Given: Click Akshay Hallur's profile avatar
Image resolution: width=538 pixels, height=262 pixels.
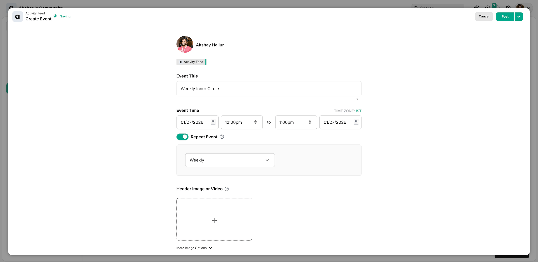Looking at the screenshot, I should click(185, 45).
